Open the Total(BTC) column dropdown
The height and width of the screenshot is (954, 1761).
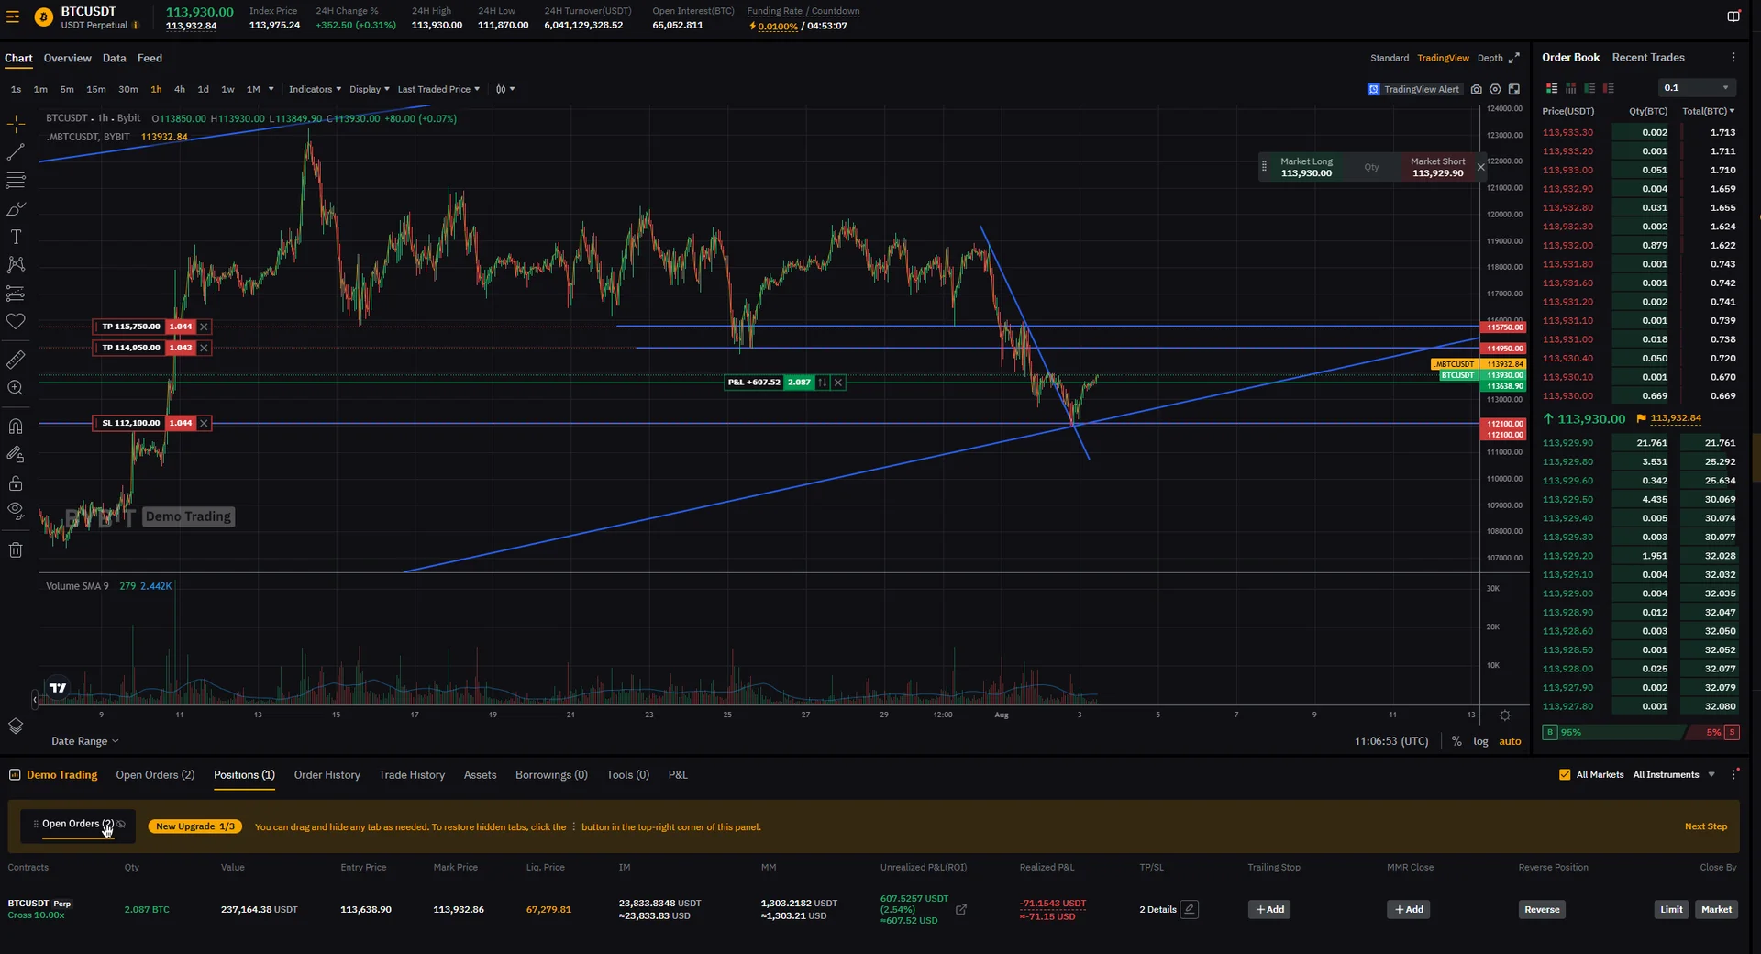pyautogui.click(x=1708, y=111)
